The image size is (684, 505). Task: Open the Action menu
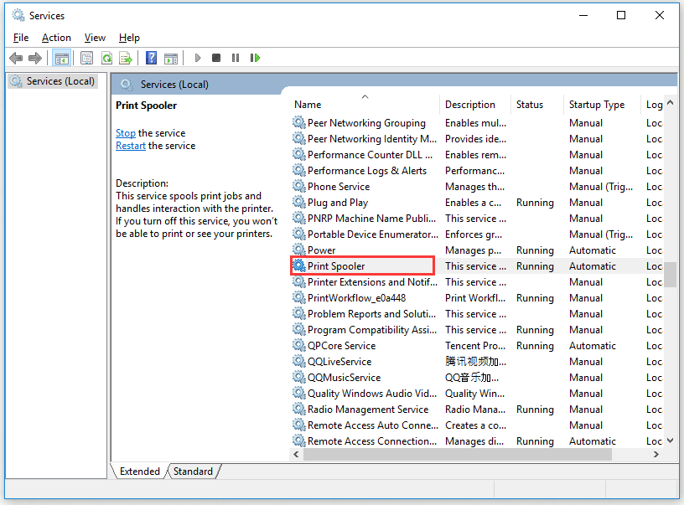(56, 38)
